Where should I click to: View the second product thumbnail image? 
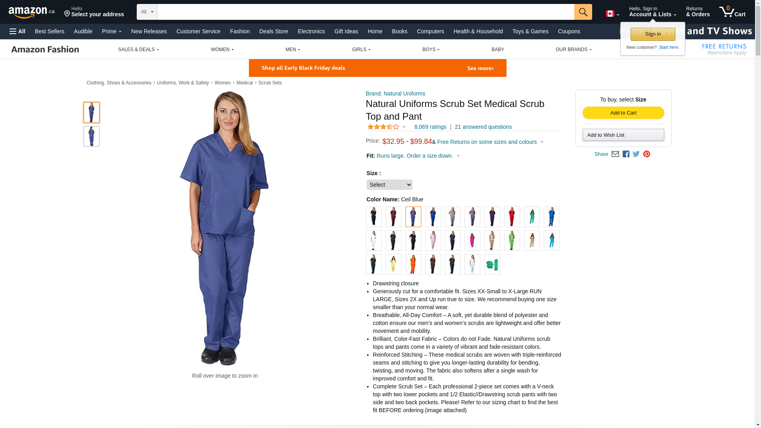92,136
